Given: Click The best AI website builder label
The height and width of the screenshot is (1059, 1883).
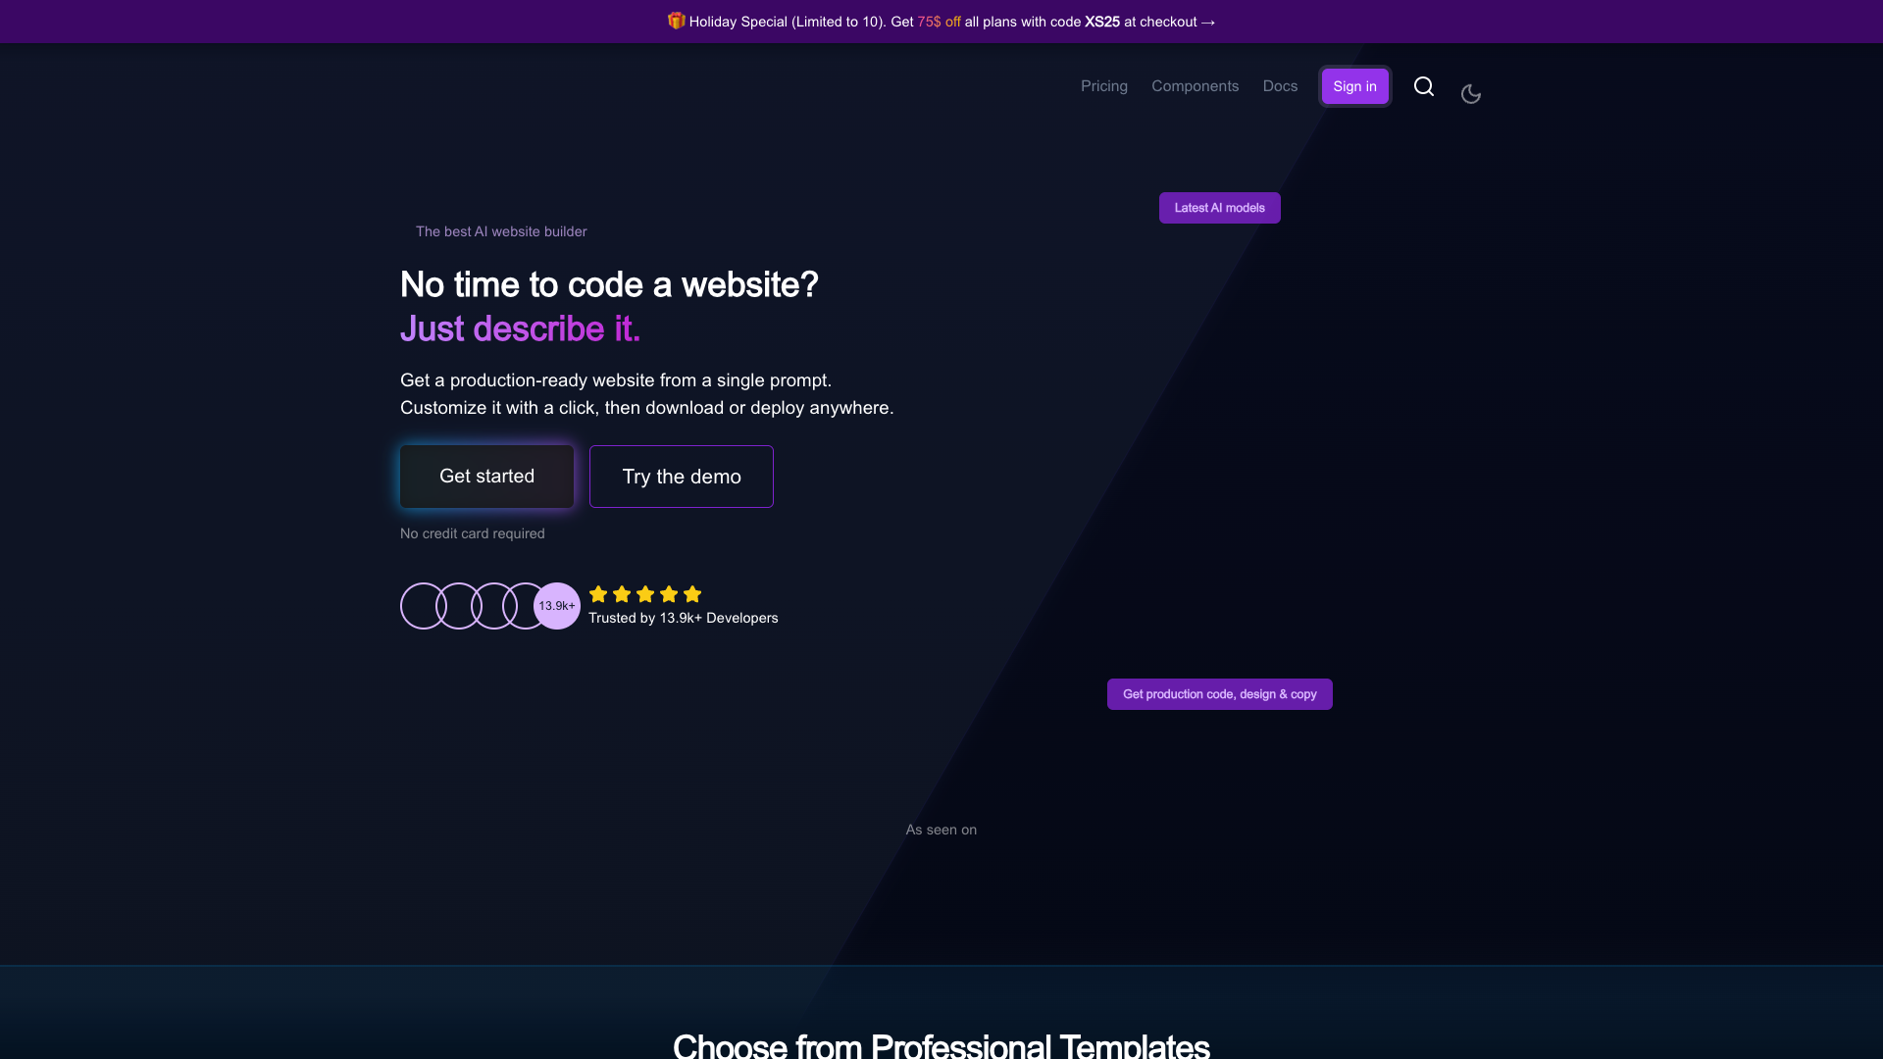Looking at the screenshot, I should click(501, 231).
